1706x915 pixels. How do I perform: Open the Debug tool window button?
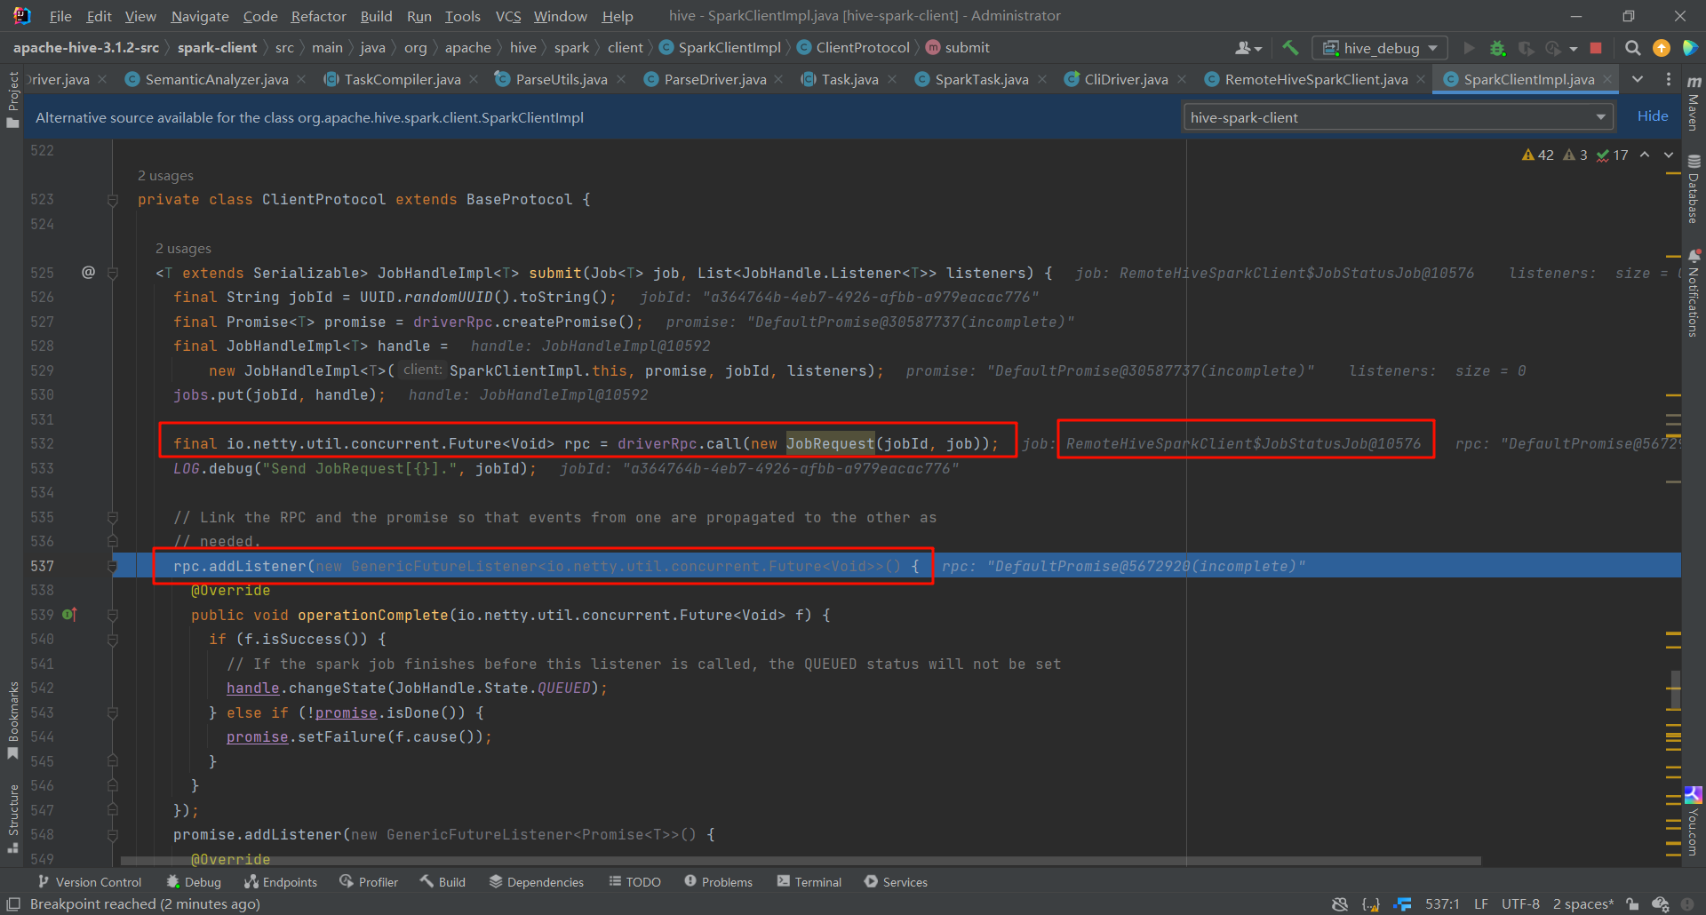click(194, 882)
